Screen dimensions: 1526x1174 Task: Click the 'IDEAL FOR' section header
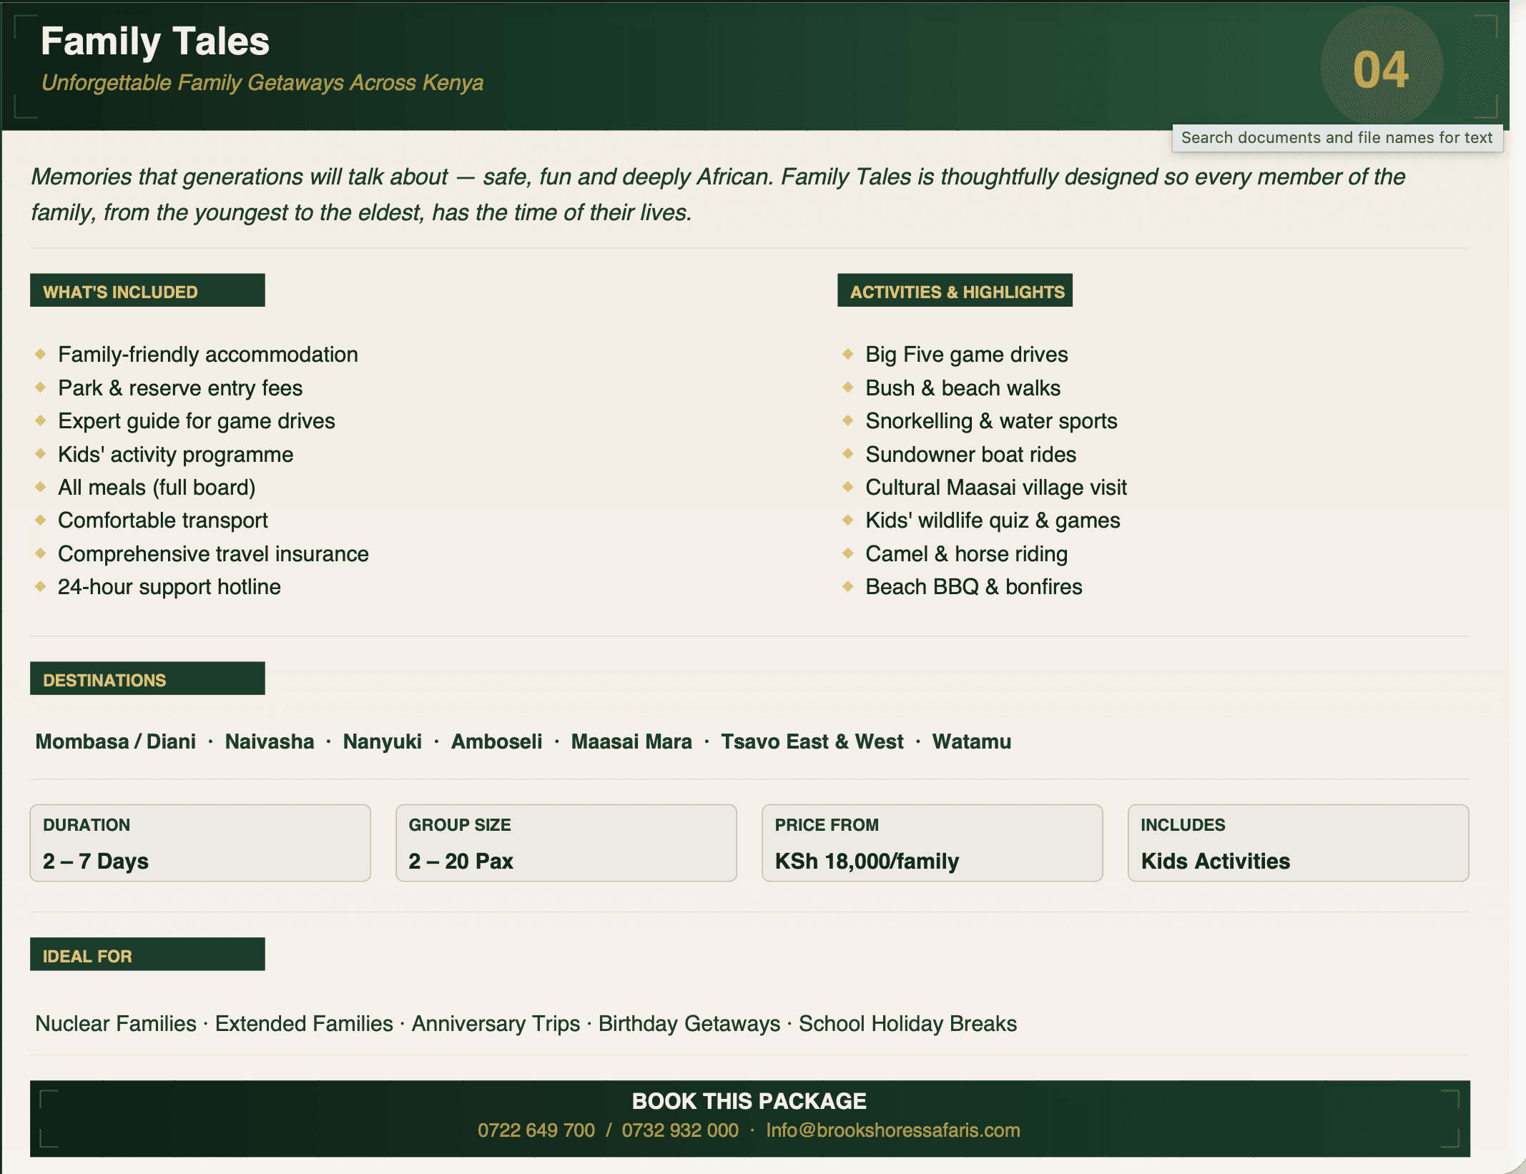pos(147,955)
